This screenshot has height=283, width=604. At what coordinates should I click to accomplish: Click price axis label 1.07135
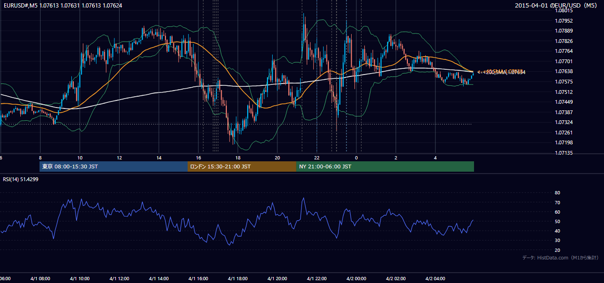(x=564, y=153)
